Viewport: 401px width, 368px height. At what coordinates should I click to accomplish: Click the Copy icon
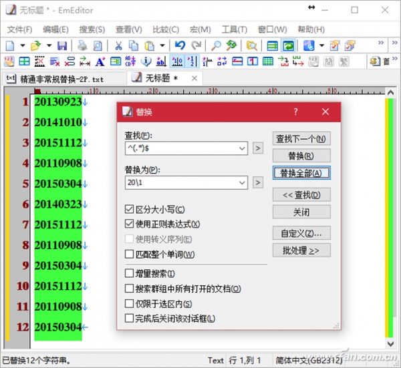(133, 45)
